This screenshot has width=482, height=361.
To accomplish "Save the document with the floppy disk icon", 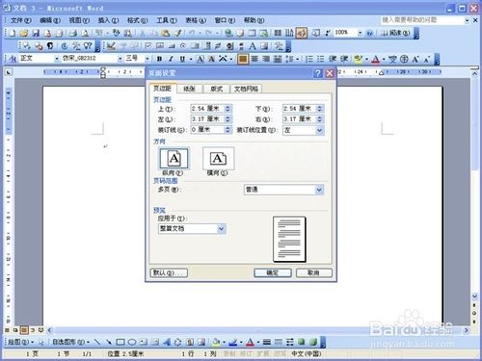I will pos(36,33).
